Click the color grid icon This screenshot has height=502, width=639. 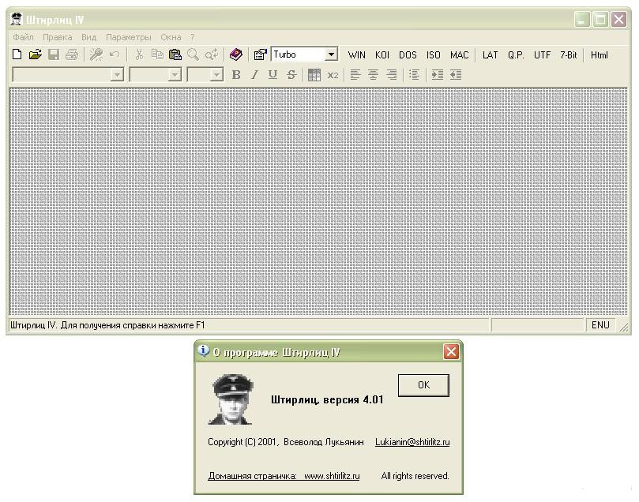314,75
